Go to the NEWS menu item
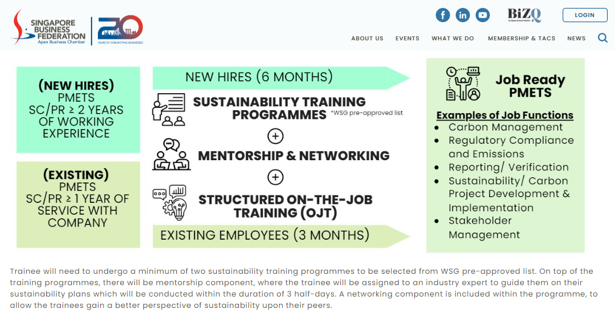 tap(576, 39)
